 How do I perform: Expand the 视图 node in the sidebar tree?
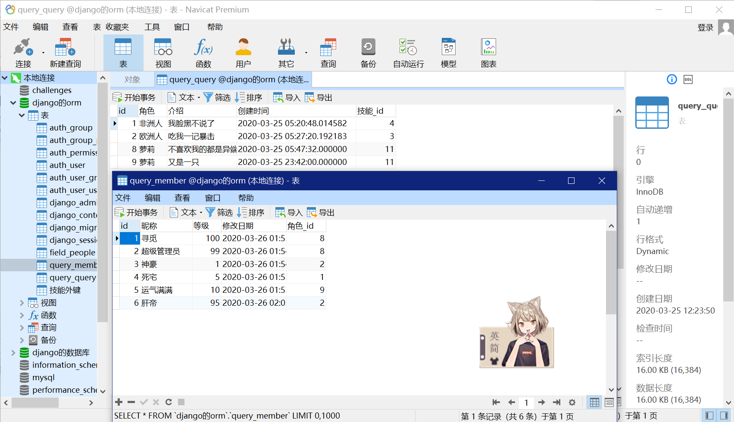point(22,303)
